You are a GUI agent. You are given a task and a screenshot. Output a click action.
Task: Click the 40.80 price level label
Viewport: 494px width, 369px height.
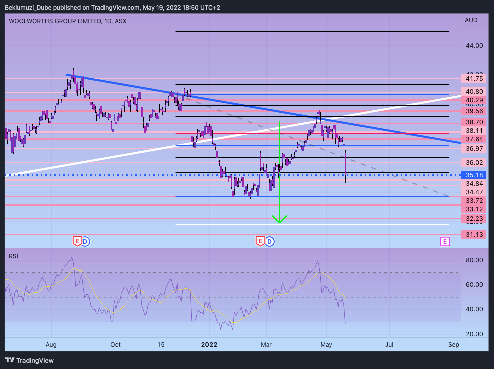(x=474, y=91)
